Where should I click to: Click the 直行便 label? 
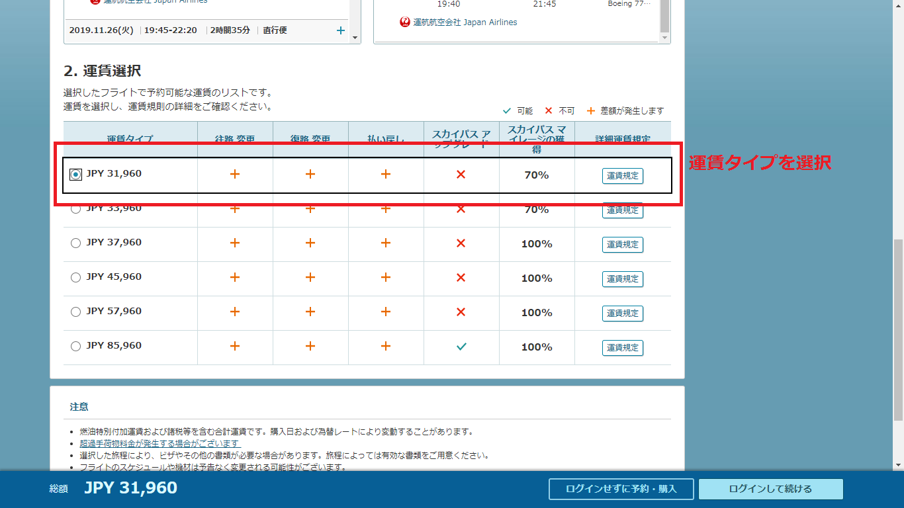[x=275, y=30]
